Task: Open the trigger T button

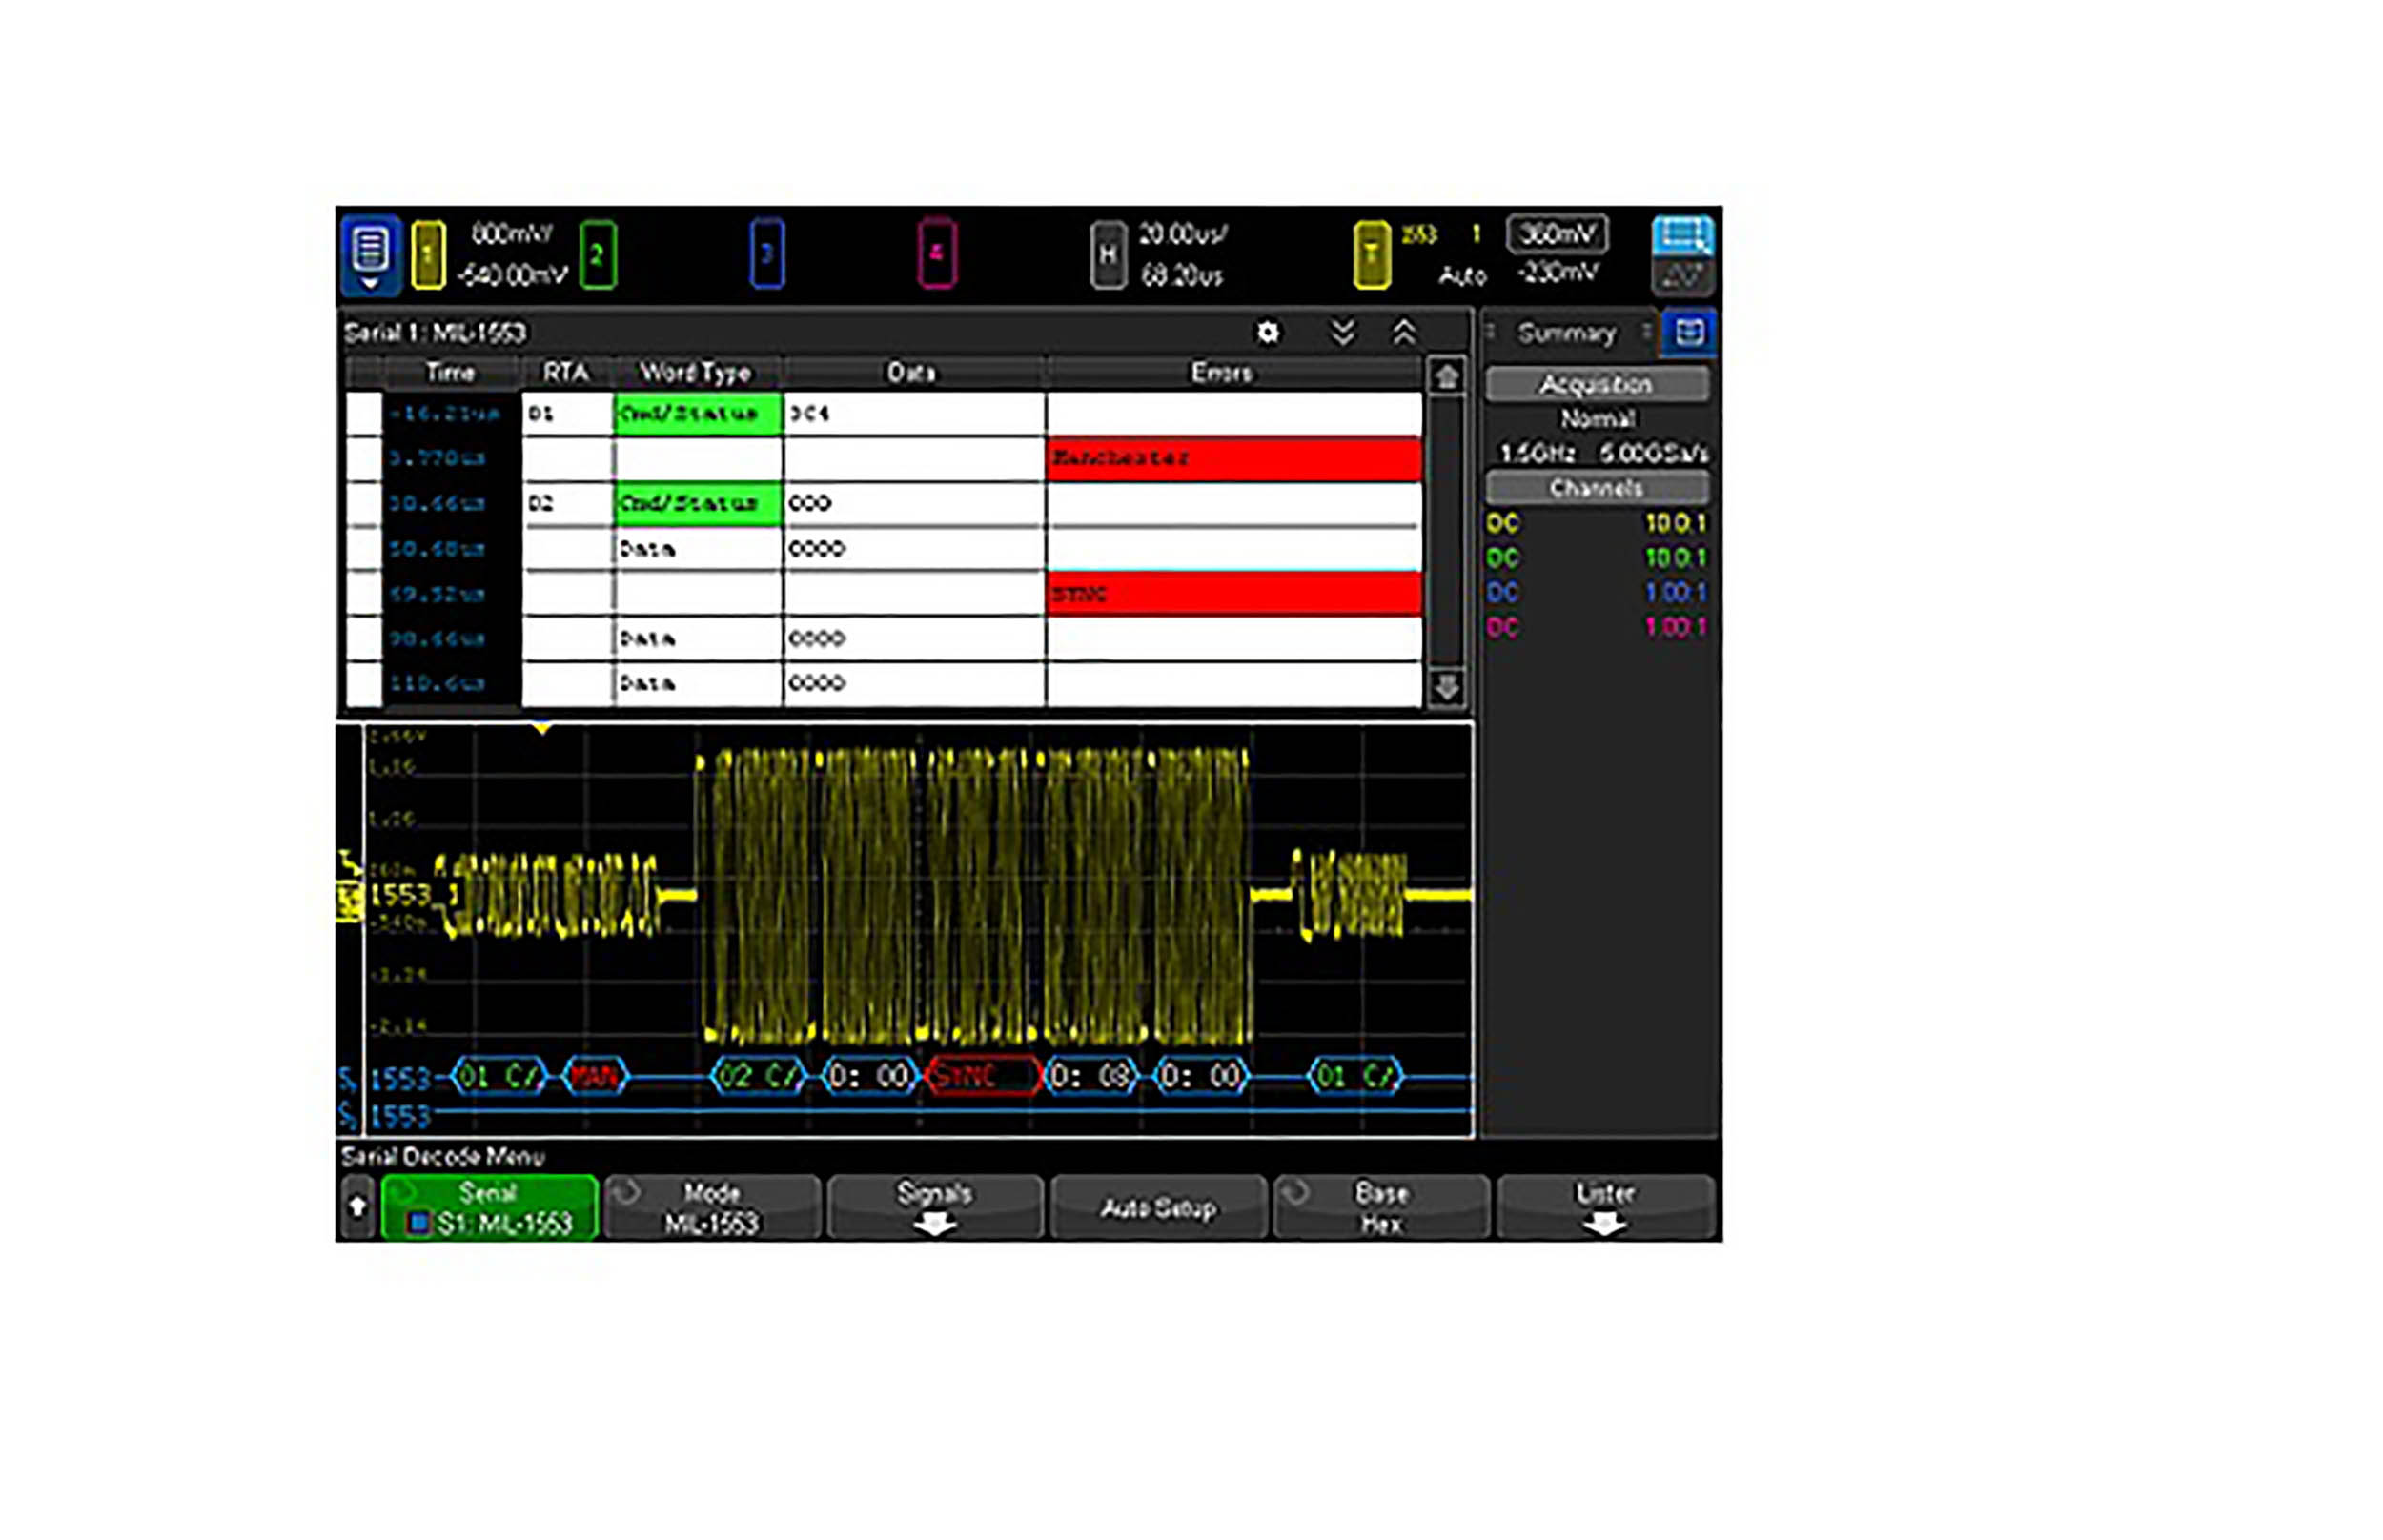Action: click(1371, 254)
